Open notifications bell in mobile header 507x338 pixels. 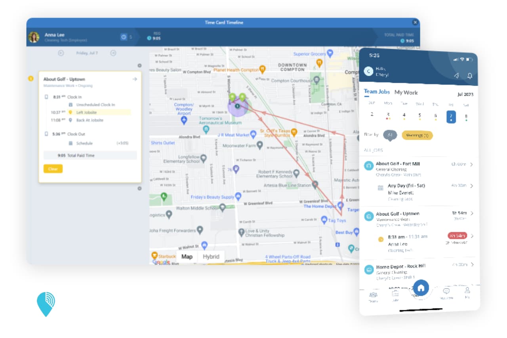[x=470, y=76]
